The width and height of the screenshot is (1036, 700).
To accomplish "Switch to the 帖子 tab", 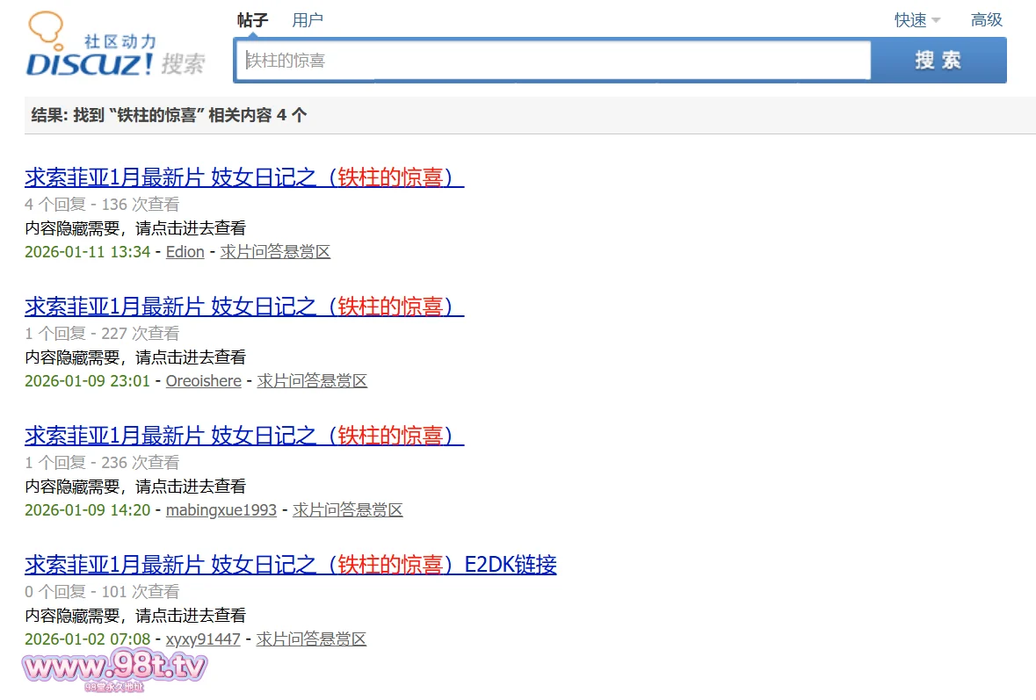I will pyautogui.click(x=252, y=20).
